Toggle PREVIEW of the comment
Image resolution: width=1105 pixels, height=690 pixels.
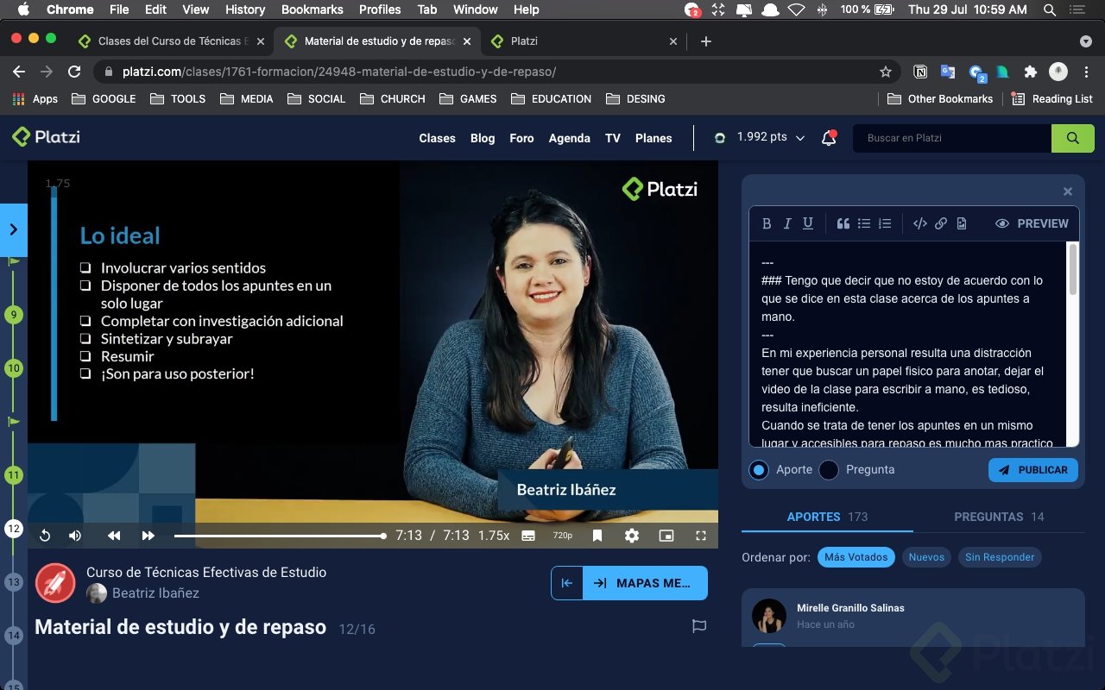(x=1032, y=223)
